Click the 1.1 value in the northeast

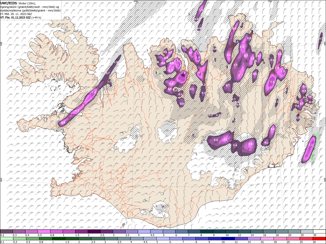point(282,72)
